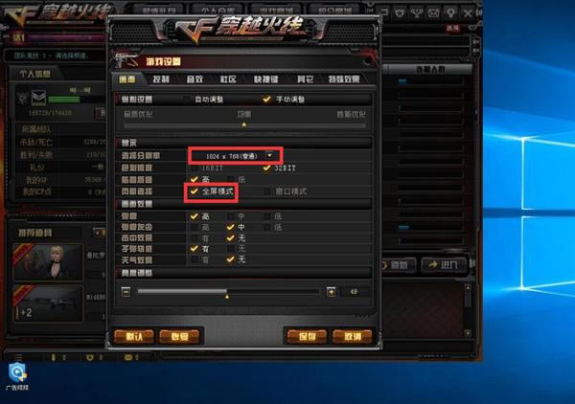The width and height of the screenshot is (575, 404).
Task: Toggle the 全屏模式 fullscreen checkbox
Action: pyautogui.click(x=194, y=191)
